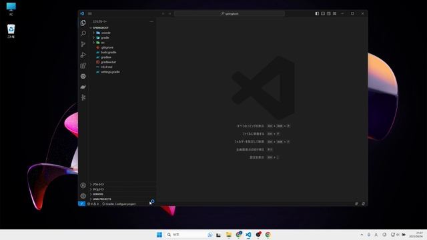Click Gradle: Configure project status item
The image size is (427, 240).
[119, 204]
